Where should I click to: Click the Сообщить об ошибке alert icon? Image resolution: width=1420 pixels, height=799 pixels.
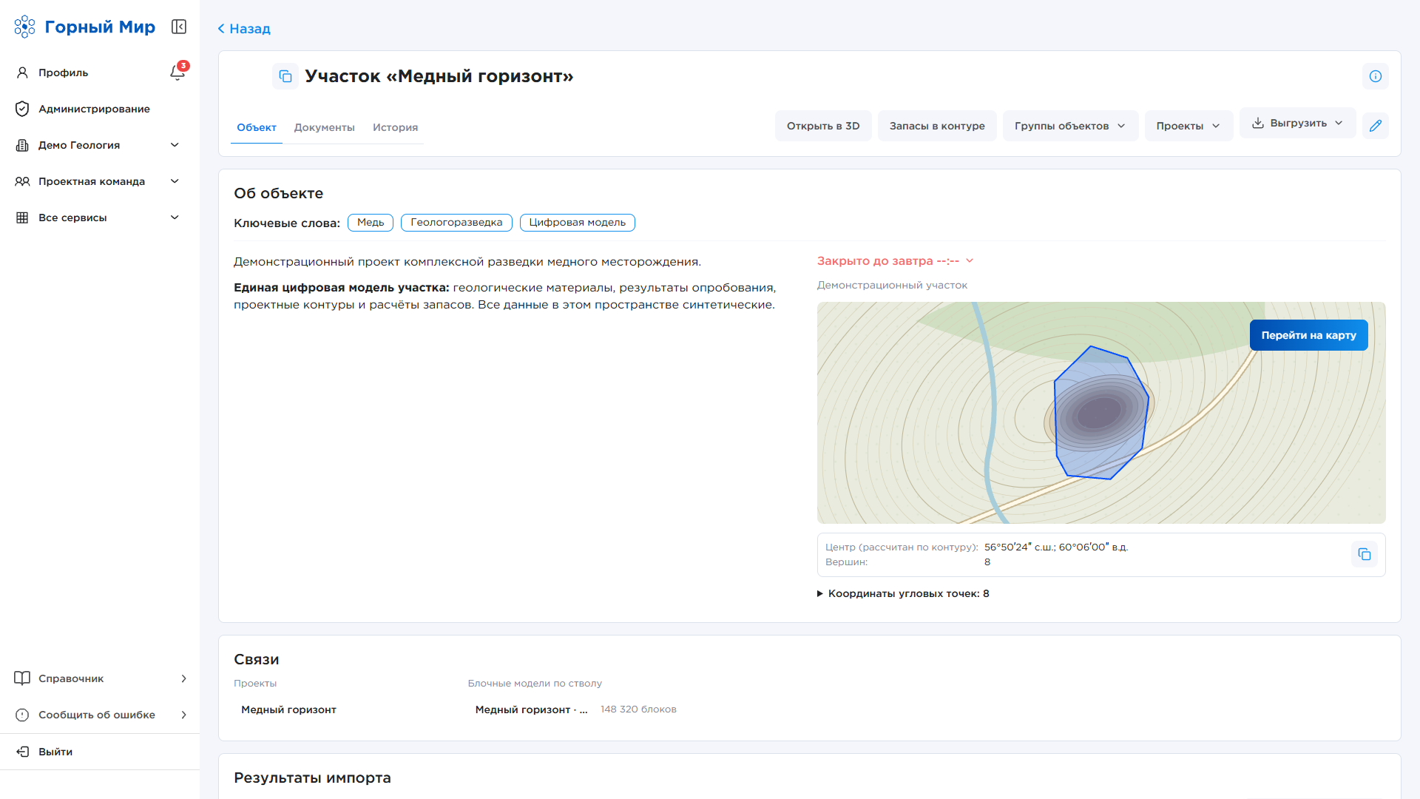click(22, 715)
